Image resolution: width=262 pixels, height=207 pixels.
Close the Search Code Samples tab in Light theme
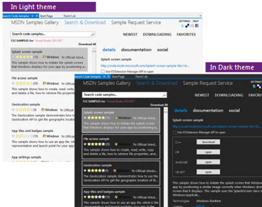click(37, 16)
